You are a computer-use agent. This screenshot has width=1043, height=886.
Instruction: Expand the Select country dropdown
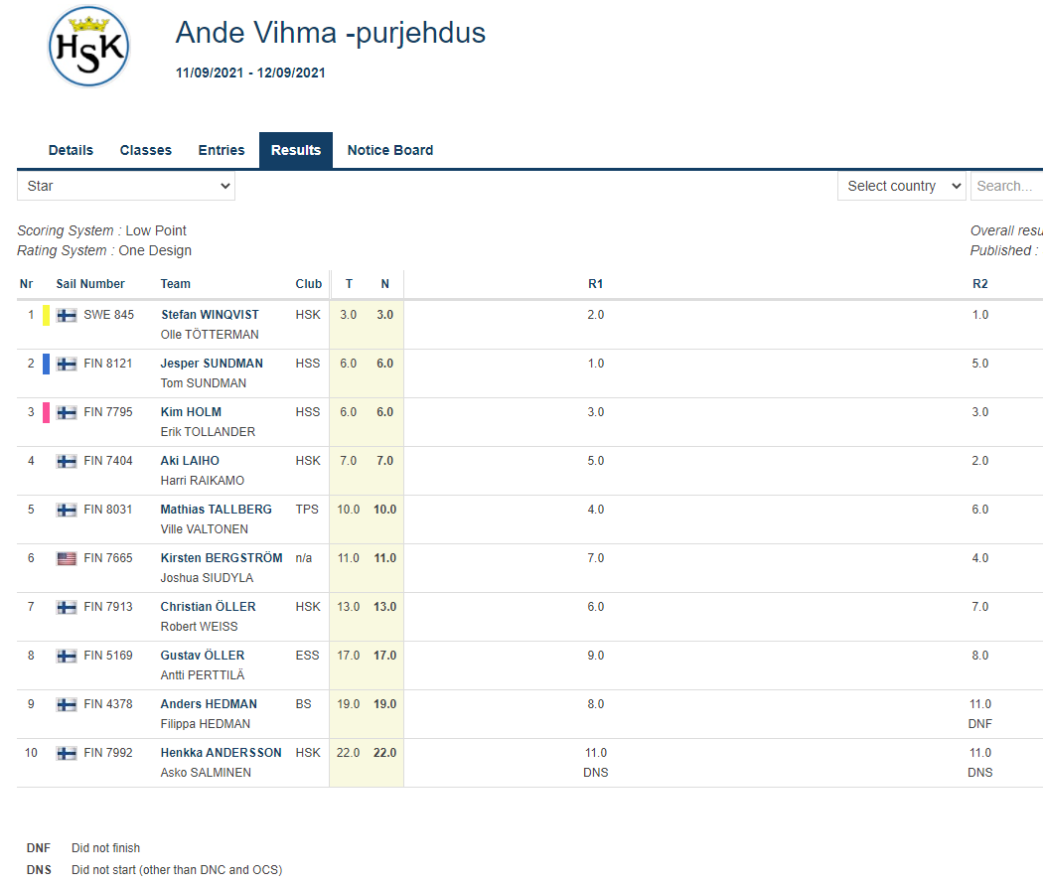(901, 186)
